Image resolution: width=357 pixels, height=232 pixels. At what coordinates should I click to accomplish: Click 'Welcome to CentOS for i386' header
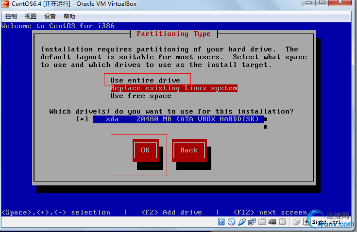pos(58,26)
